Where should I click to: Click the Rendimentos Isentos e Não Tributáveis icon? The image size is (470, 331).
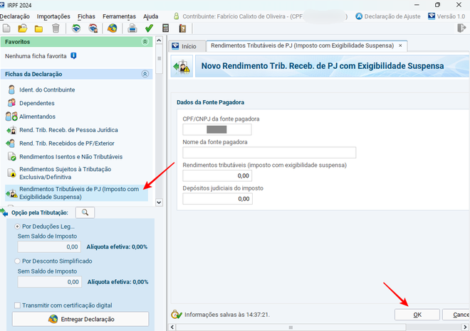11,156
